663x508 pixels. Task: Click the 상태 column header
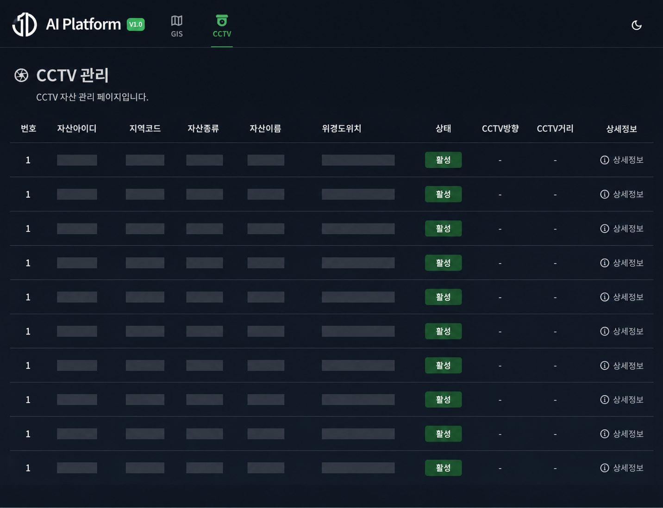click(x=443, y=129)
